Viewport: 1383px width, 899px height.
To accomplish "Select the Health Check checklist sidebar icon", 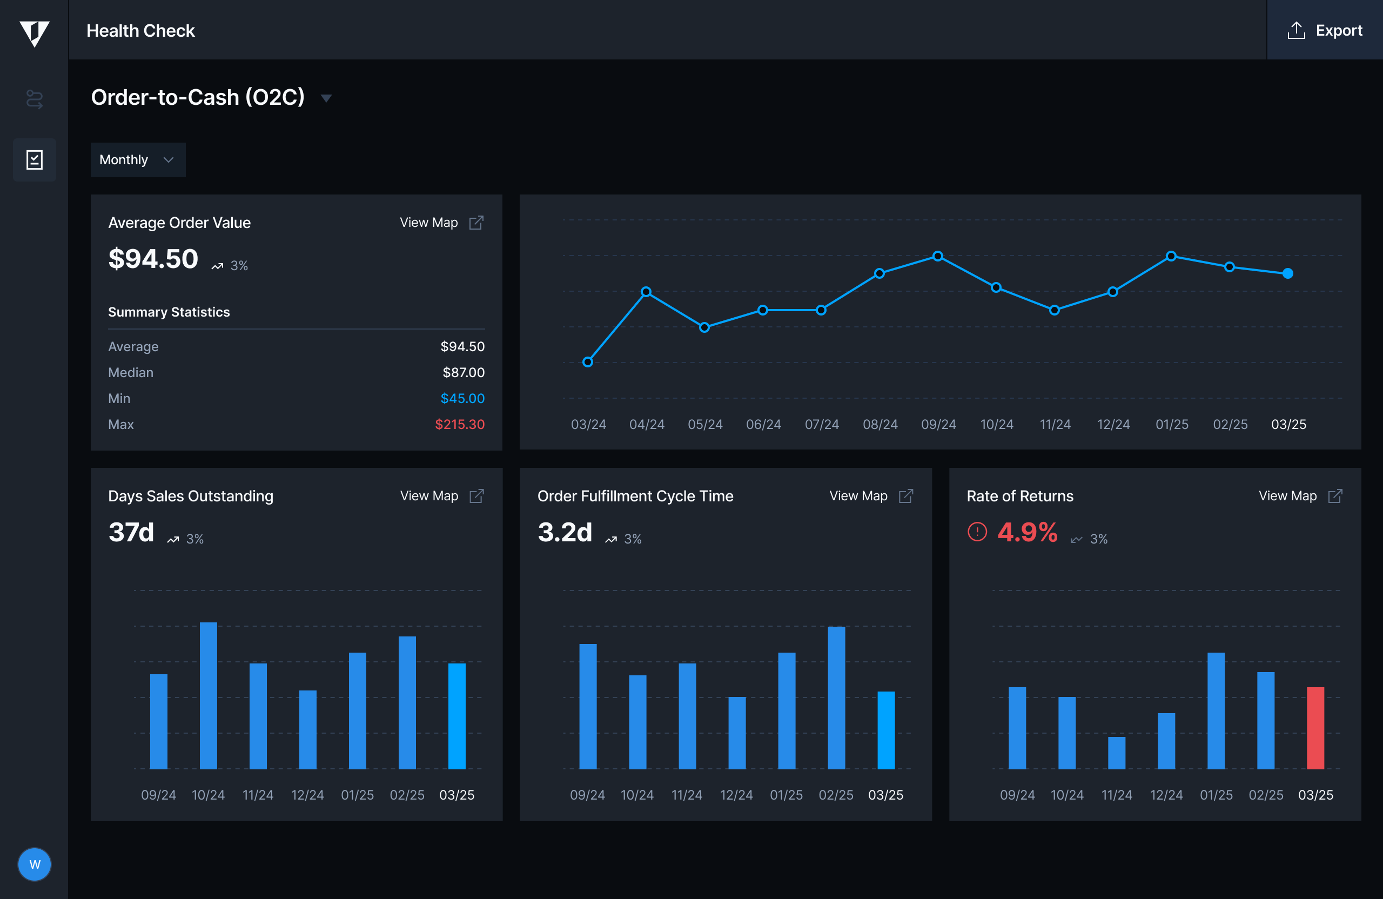I will coord(34,160).
